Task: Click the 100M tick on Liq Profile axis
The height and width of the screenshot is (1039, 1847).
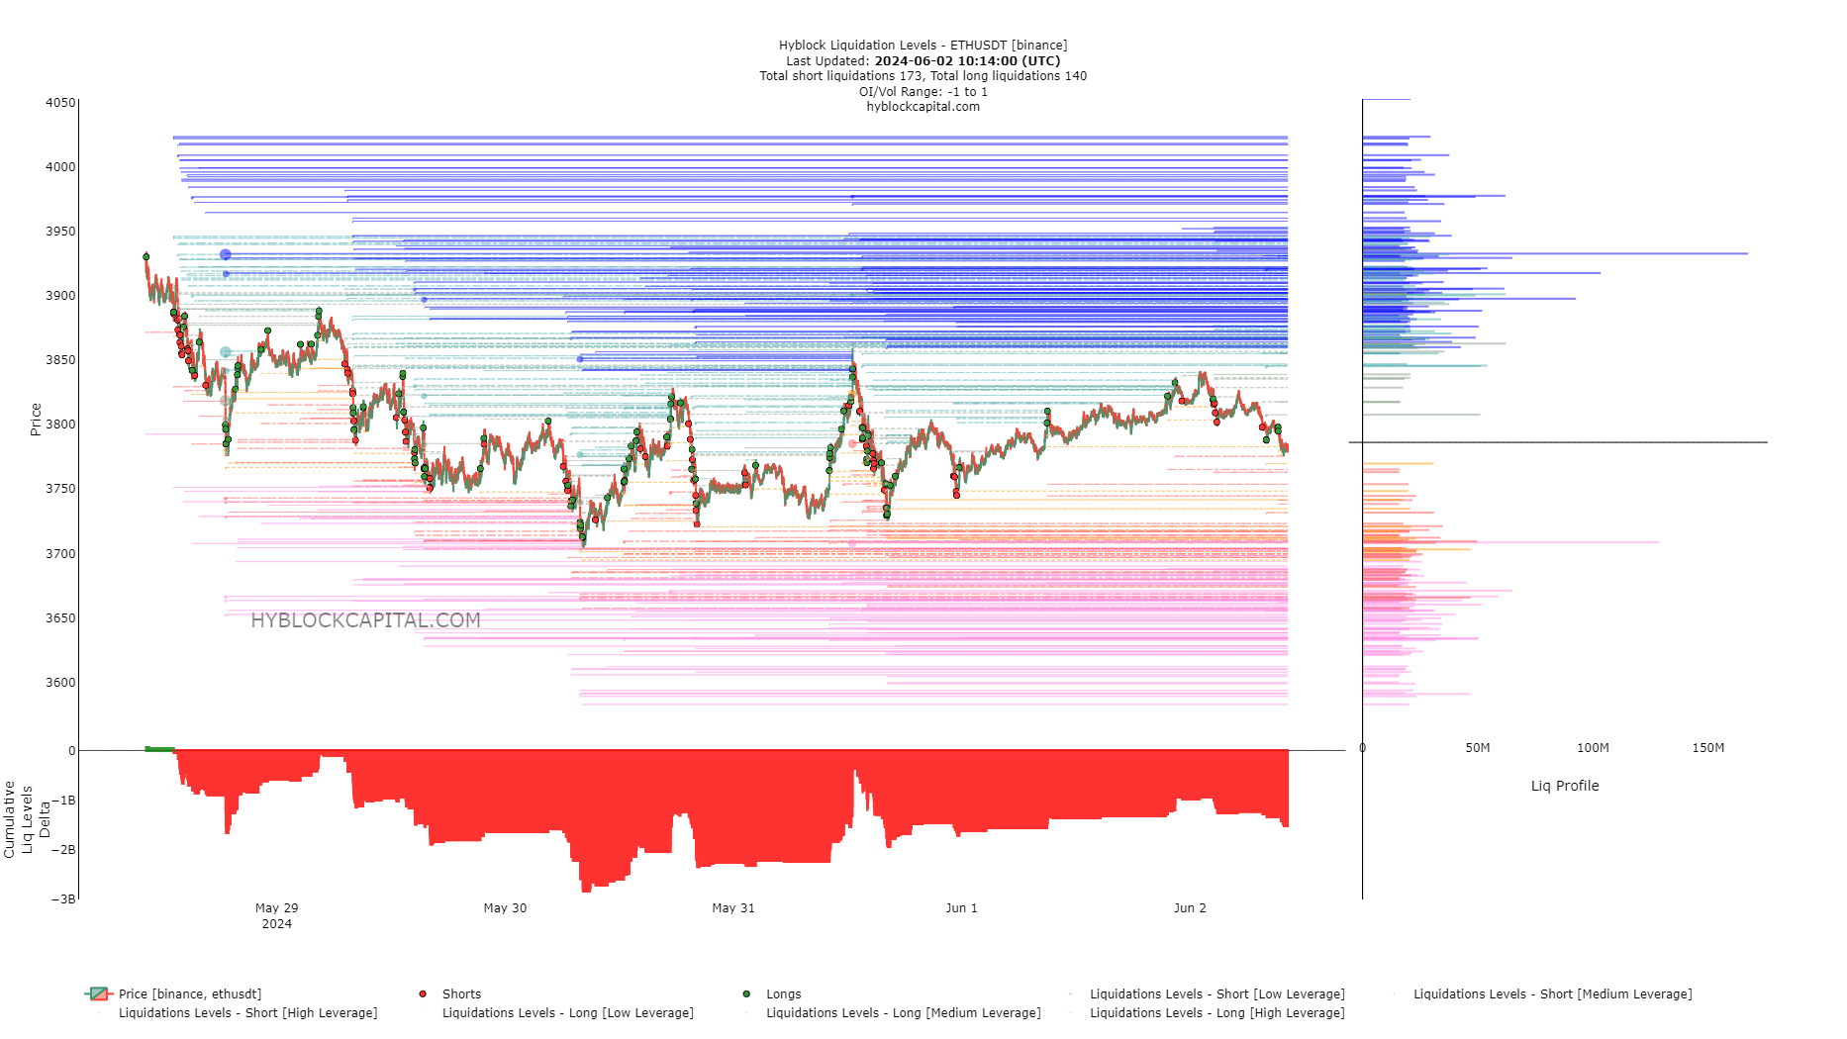Action: [1593, 748]
